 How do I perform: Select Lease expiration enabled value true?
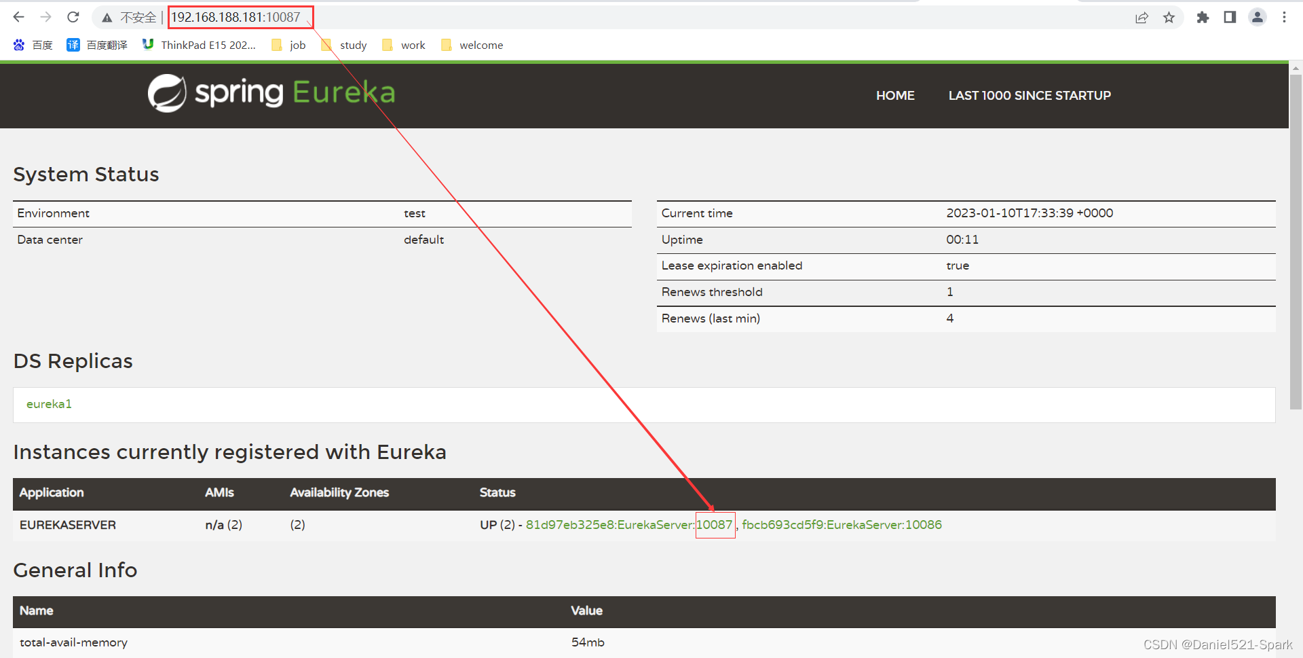point(958,266)
